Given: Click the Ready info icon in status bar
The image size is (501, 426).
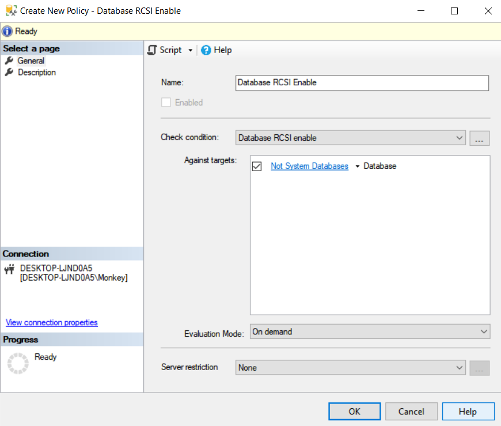Looking at the screenshot, I should point(7,31).
